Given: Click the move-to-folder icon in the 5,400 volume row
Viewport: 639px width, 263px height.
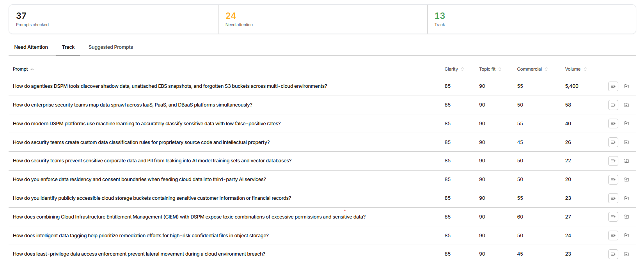Looking at the screenshot, I should pyautogui.click(x=627, y=86).
